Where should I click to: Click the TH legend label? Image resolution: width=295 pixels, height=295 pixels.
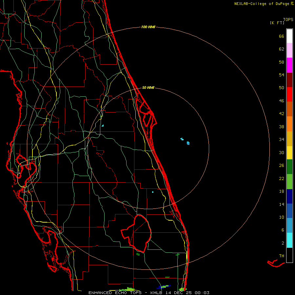point(282,256)
